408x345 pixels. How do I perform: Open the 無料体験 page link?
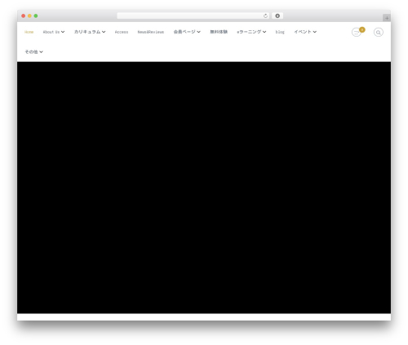219,32
